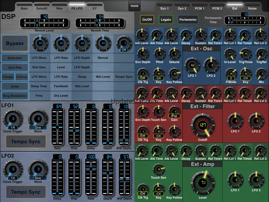Open the SoloAll tab

42,7
